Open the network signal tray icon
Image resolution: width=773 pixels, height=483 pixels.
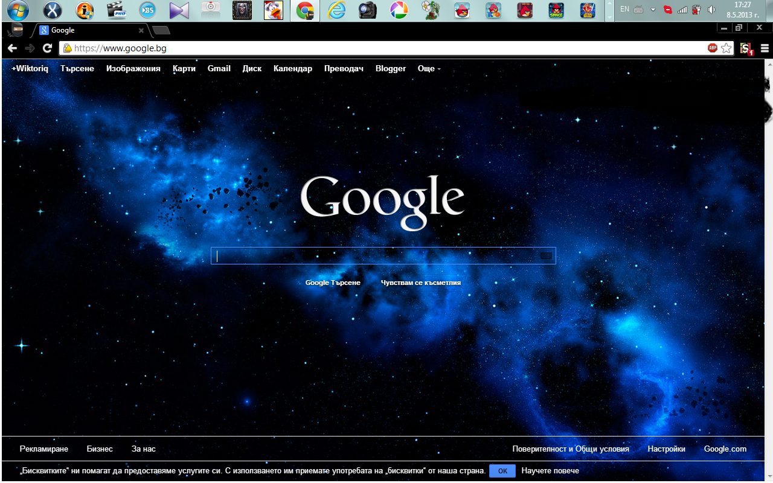point(682,10)
